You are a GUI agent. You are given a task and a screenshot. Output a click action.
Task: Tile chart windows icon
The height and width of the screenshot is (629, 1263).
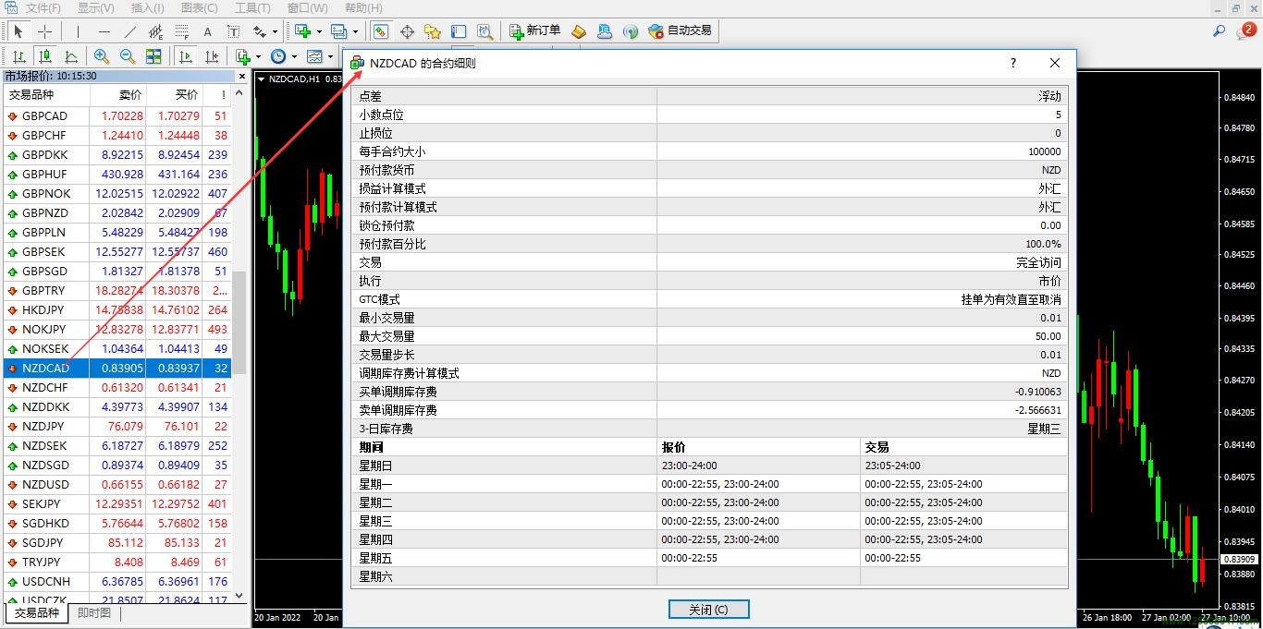click(153, 56)
